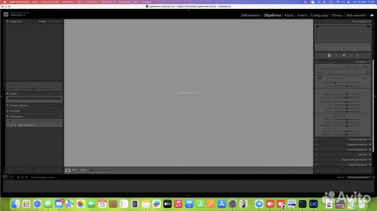Screen dimensions: 377x211
Task: Open the profile browser grid icon
Action: (x=367, y=72)
